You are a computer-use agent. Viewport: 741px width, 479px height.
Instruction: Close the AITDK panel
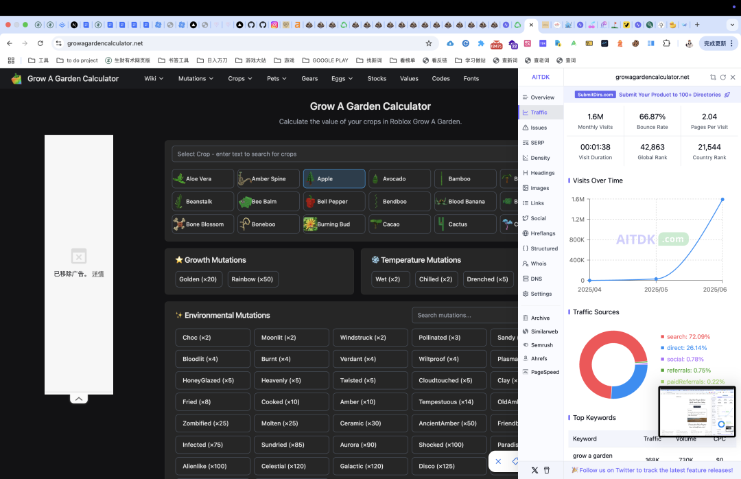733,77
